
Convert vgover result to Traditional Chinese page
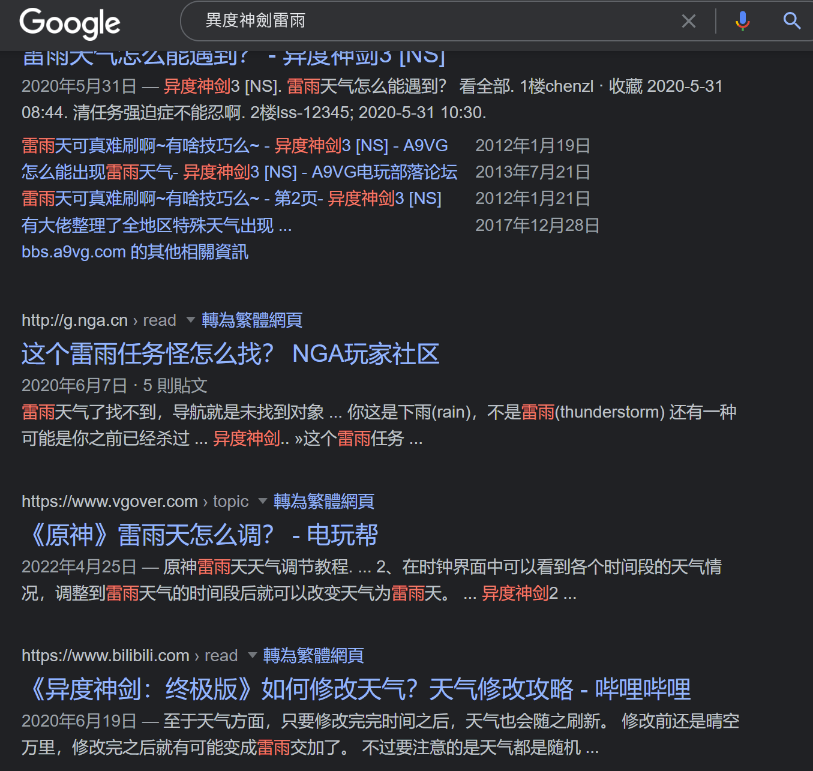click(x=323, y=502)
